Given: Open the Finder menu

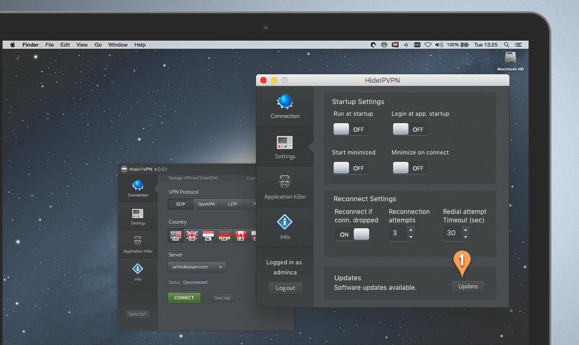Looking at the screenshot, I should pos(30,45).
